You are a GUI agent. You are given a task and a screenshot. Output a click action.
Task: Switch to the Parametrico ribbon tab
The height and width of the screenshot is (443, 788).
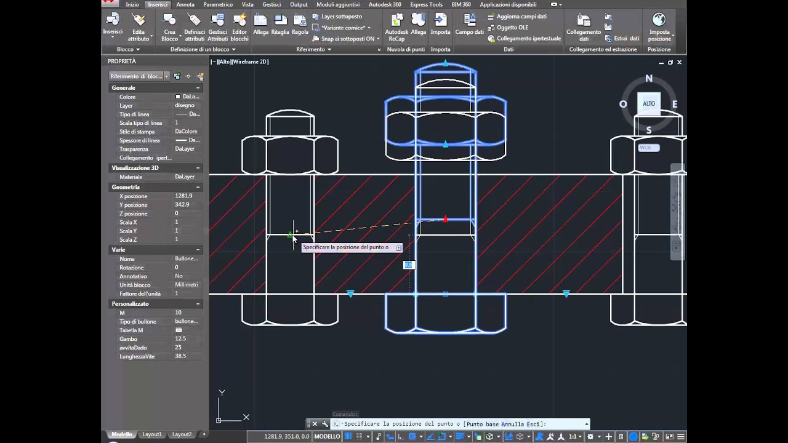(218, 4)
